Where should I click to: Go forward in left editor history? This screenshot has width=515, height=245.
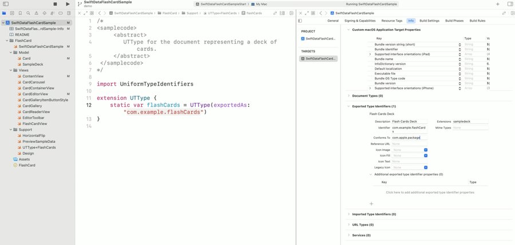(105, 13)
